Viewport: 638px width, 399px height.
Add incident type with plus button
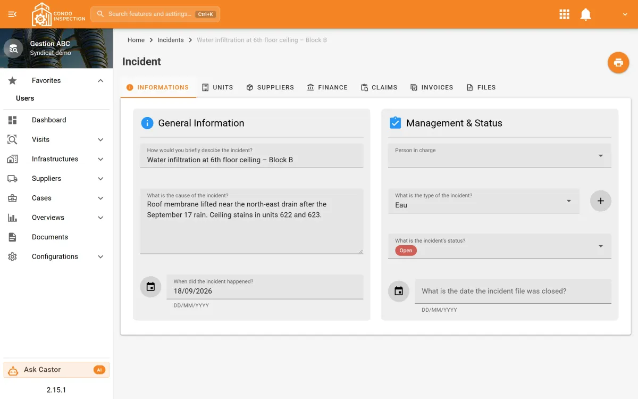601,201
